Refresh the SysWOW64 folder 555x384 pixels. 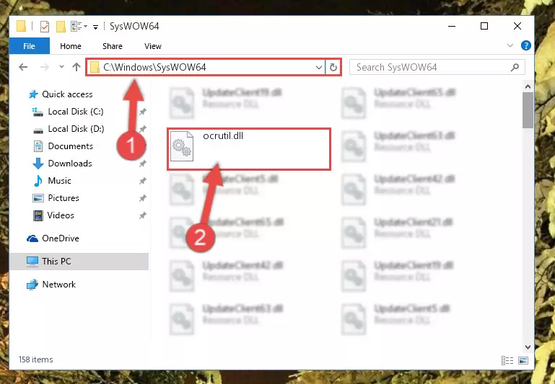(333, 67)
